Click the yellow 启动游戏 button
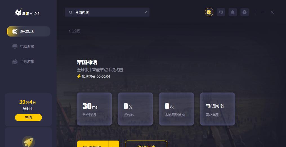This screenshot has height=147, width=286. (x=93, y=144)
